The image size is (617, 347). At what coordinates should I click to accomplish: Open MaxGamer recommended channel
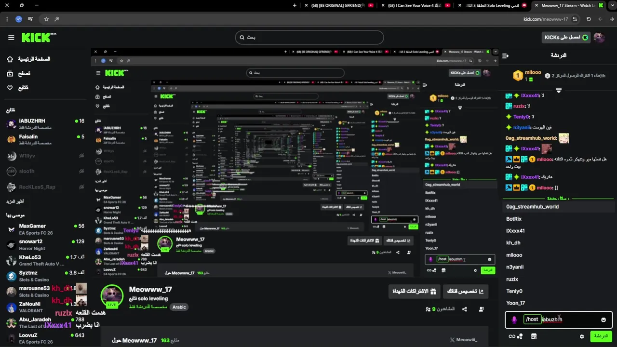pos(45,229)
